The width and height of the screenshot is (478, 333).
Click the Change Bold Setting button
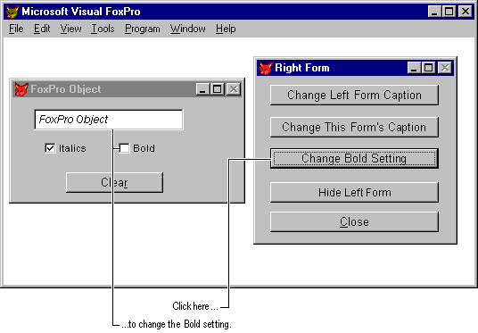click(x=354, y=158)
